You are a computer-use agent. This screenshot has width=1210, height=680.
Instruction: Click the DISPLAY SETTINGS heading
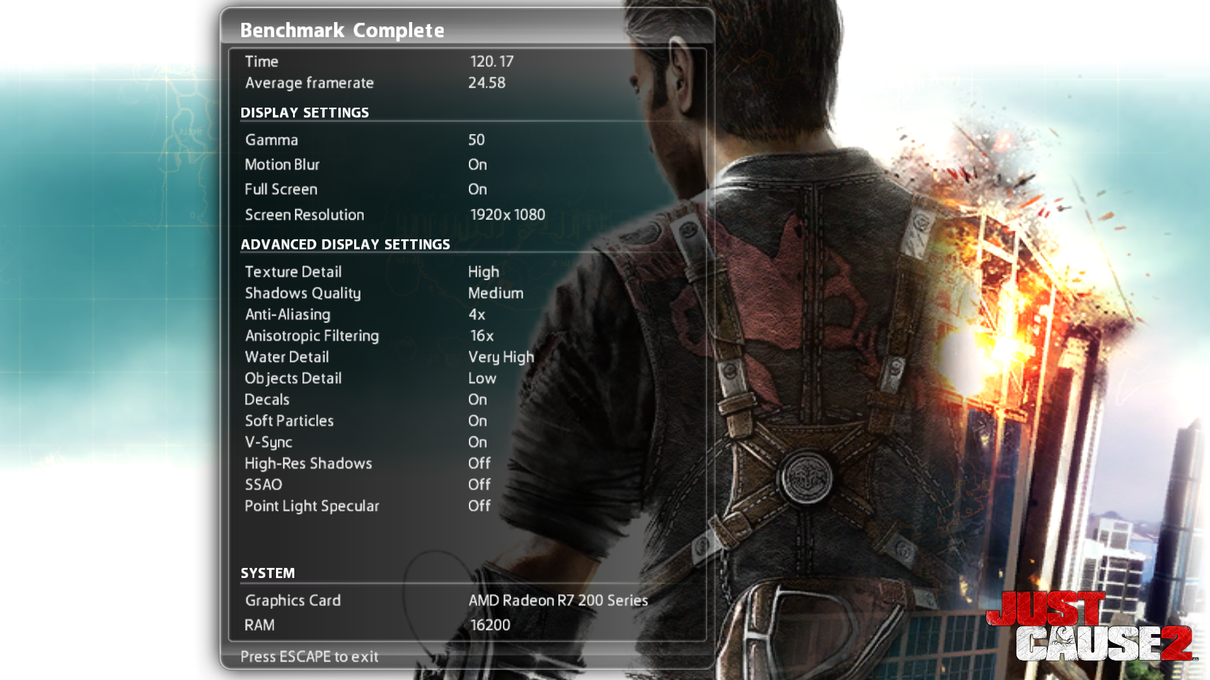point(304,113)
